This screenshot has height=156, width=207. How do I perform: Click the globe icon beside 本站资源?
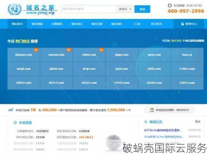[15, 122]
